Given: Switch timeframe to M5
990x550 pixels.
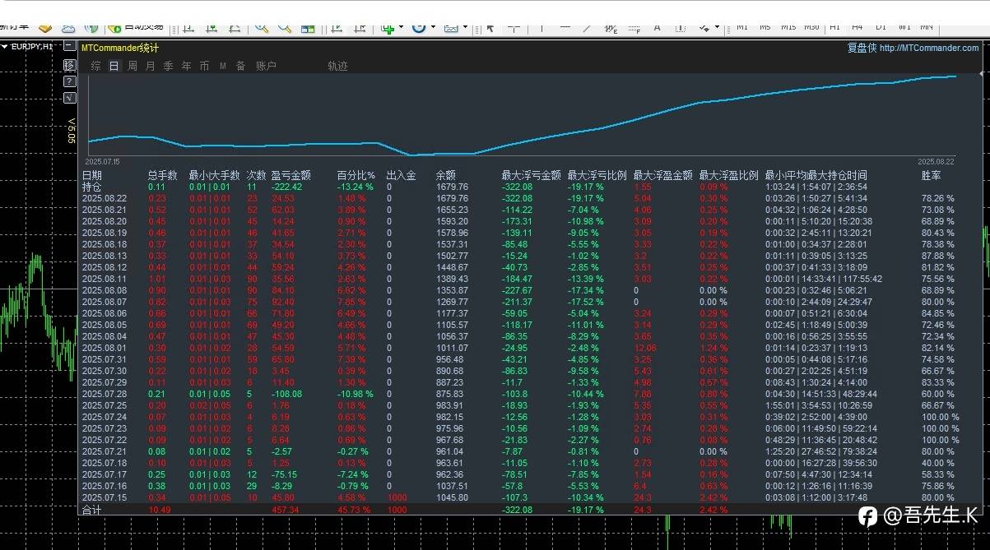Looking at the screenshot, I should point(765,27).
